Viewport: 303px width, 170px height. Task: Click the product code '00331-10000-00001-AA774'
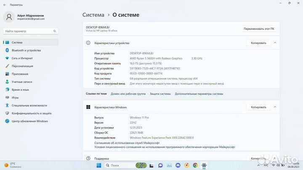[146, 73]
